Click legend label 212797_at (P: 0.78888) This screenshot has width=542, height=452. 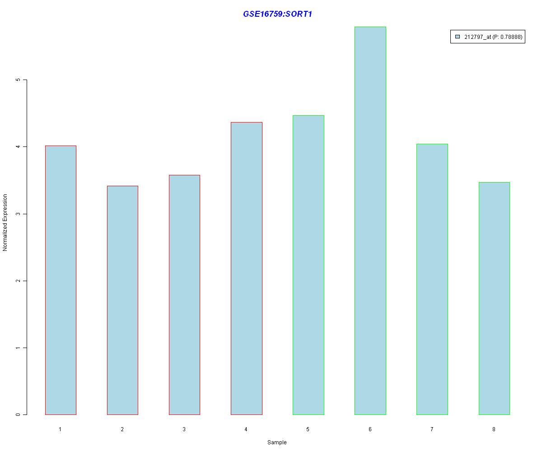pyautogui.click(x=493, y=37)
